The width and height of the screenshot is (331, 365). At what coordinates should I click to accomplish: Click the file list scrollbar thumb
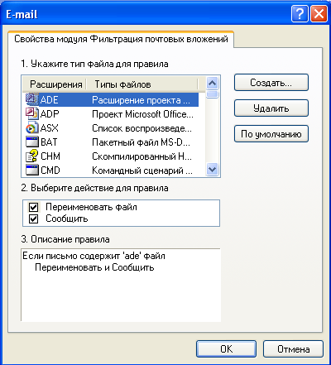pos(212,94)
